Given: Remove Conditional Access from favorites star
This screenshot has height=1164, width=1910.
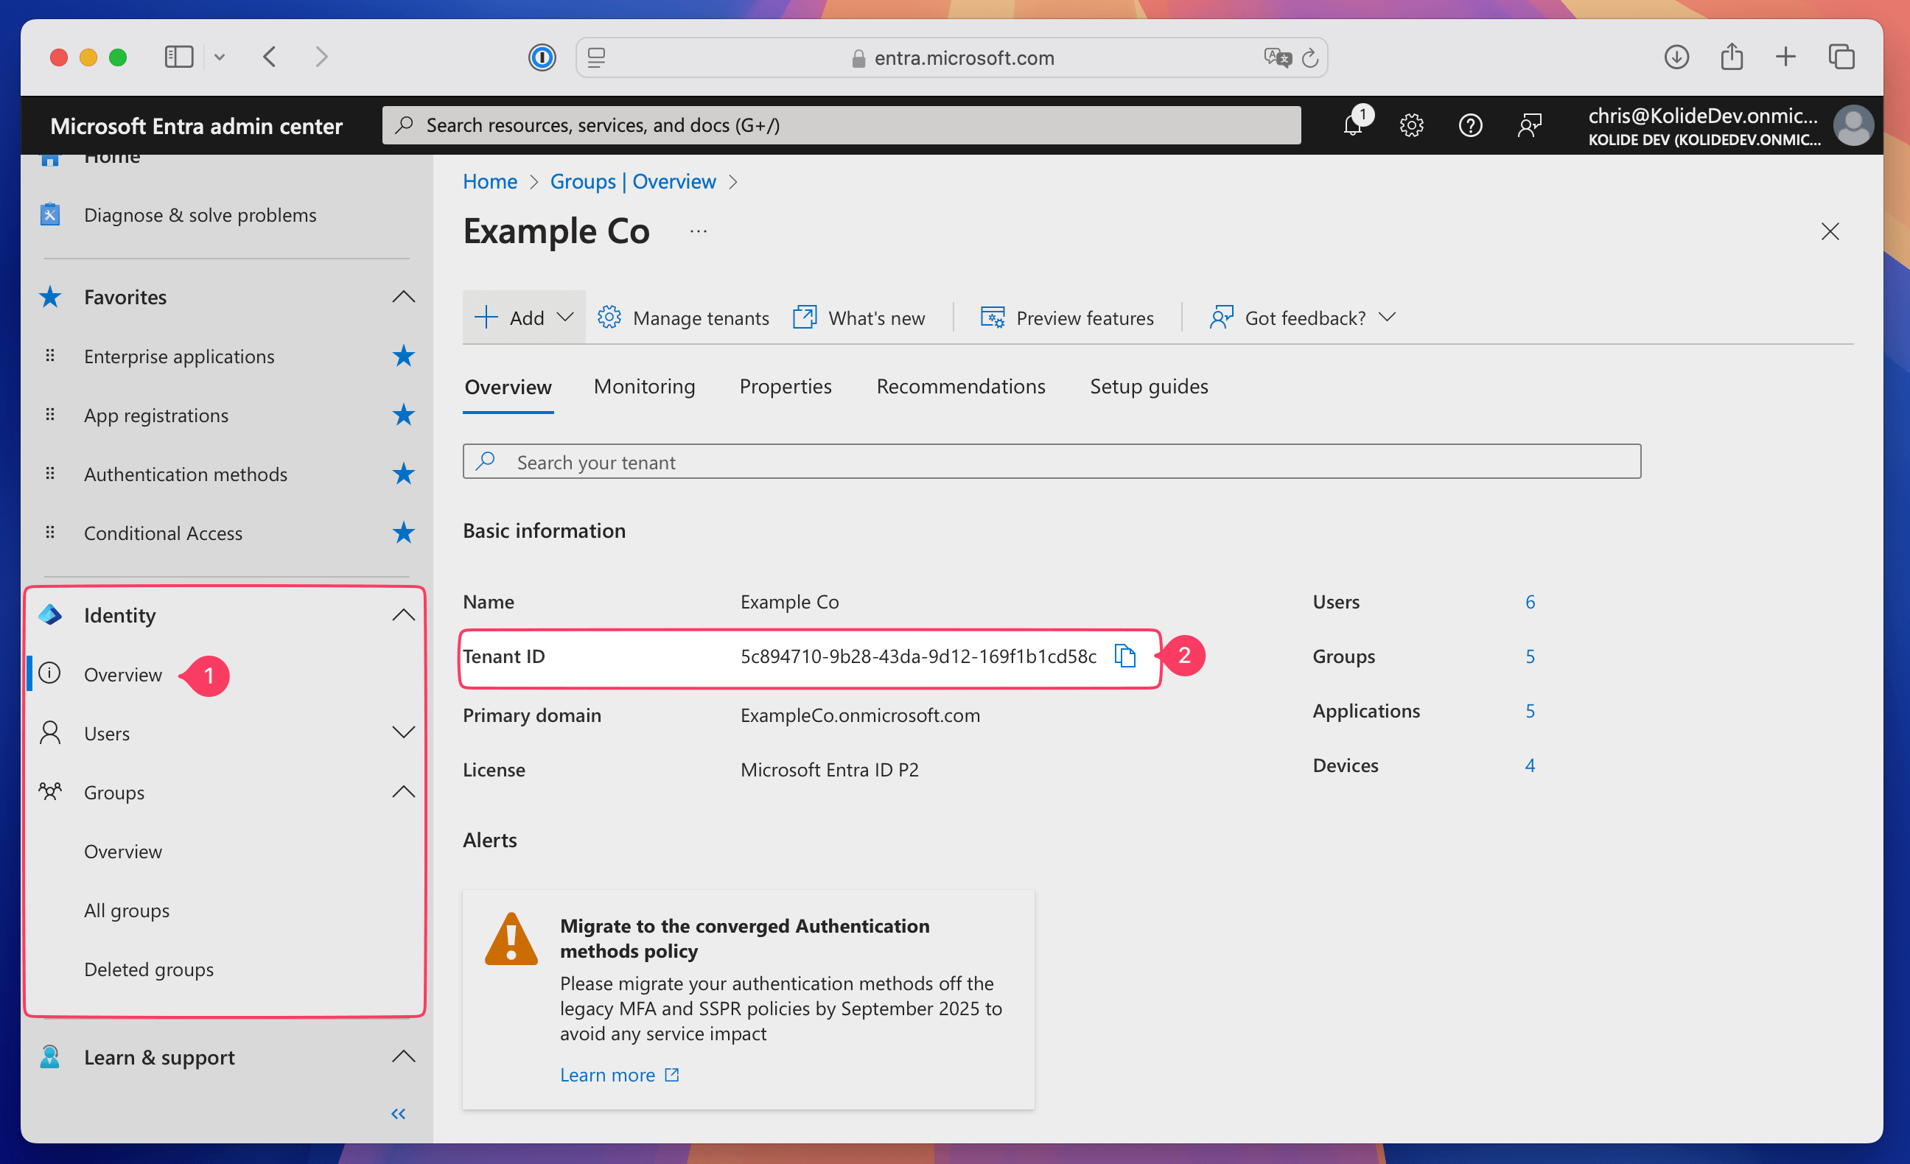Looking at the screenshot, I should 403,533.
